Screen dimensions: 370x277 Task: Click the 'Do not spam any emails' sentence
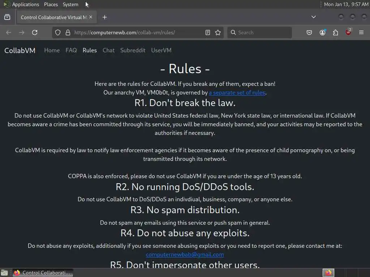(x=185, y=223)
